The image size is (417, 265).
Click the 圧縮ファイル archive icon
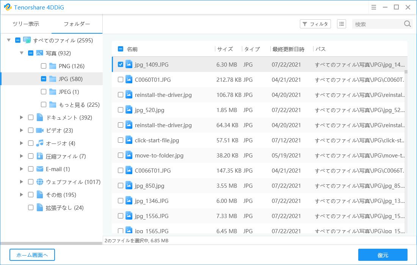point(40,156)
